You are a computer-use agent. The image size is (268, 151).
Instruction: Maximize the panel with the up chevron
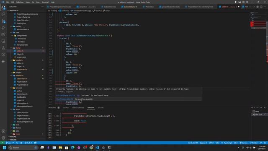261,107
